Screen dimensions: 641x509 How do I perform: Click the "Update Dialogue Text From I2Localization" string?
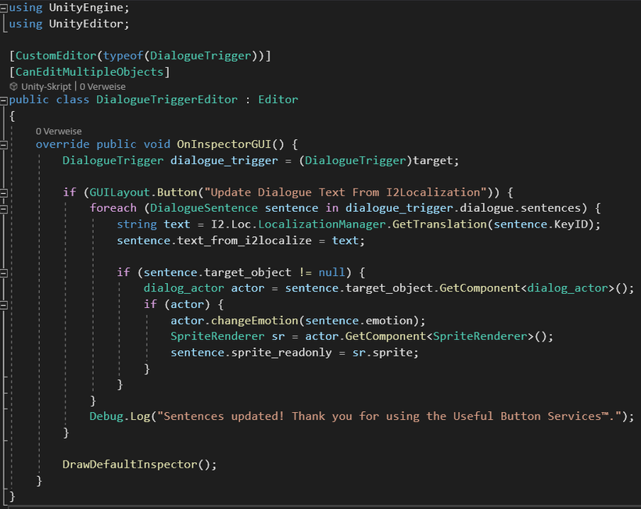point(346,192)
